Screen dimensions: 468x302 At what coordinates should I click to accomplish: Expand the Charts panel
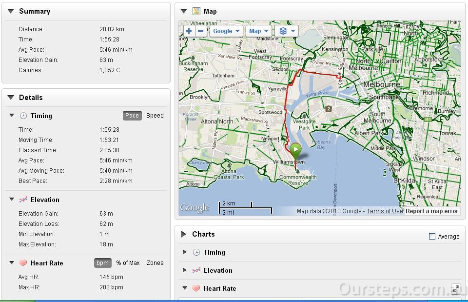coord(184,234)
